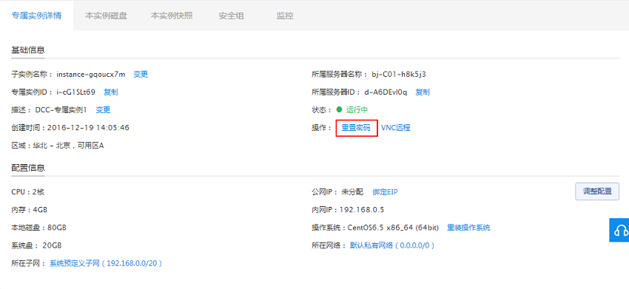Screen dimensions: 629x289
Task: Click the 本地磁盘：80GB value
Action: [x=39, y=228]
